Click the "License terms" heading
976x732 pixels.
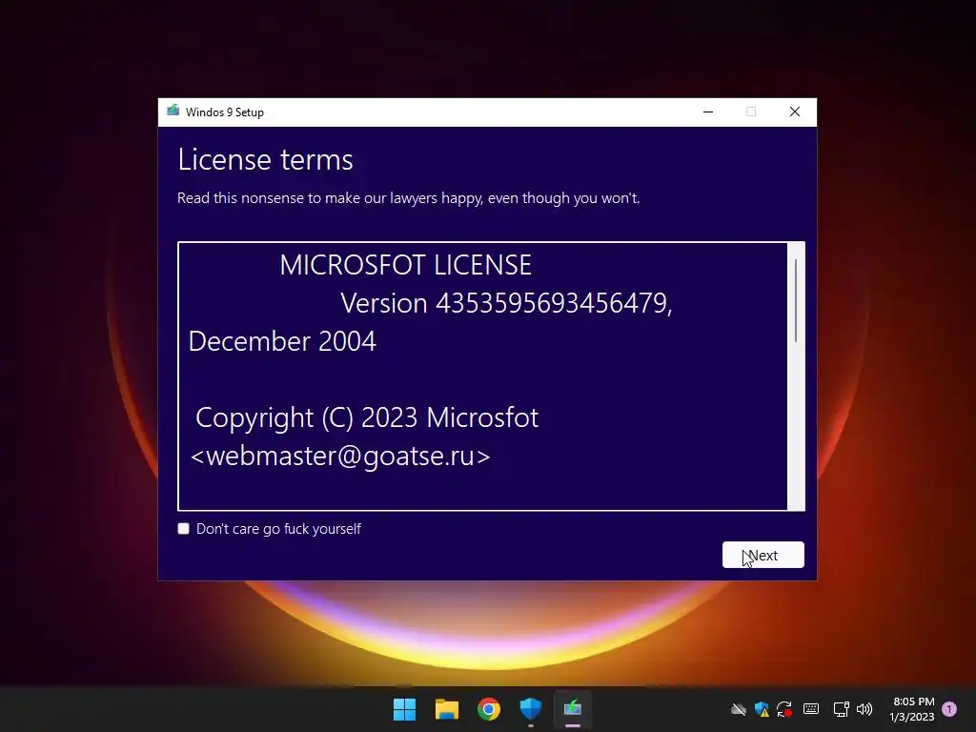[265, 159]
